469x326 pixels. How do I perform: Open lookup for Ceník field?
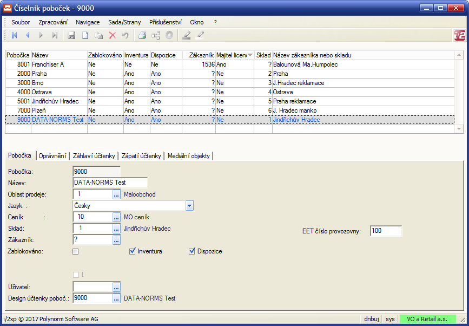click(x=116, y=217)
